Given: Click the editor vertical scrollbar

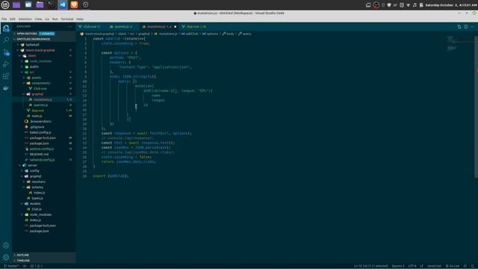Looking at the screenshot, I should click(x=477, y=106).
